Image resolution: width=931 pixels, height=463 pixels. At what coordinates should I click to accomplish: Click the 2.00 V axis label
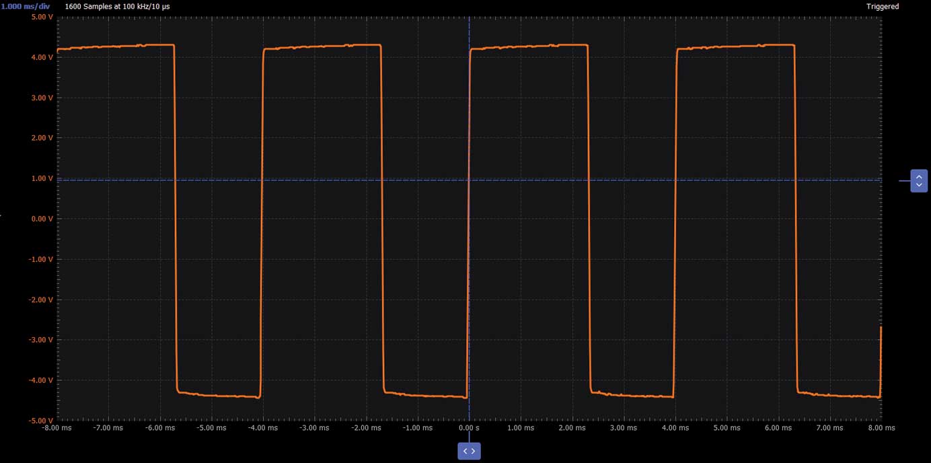coord(42,137)
